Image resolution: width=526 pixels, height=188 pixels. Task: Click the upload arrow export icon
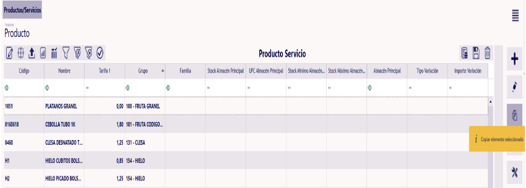click(32, 53)
